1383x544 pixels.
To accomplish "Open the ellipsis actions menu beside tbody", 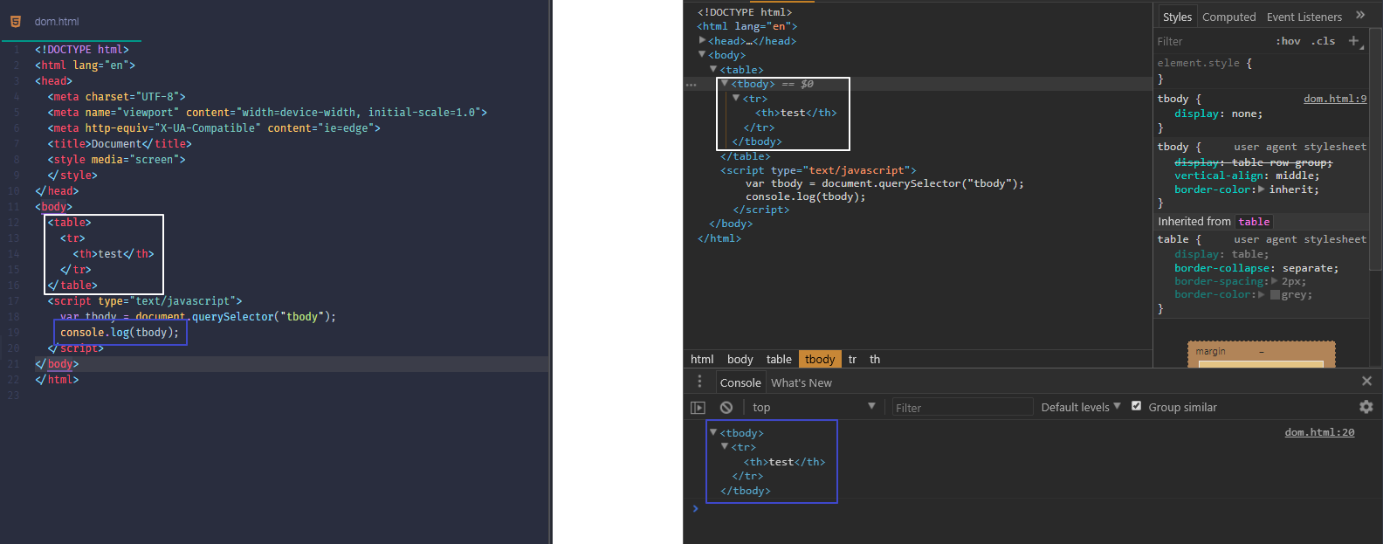I will [691, 85].
